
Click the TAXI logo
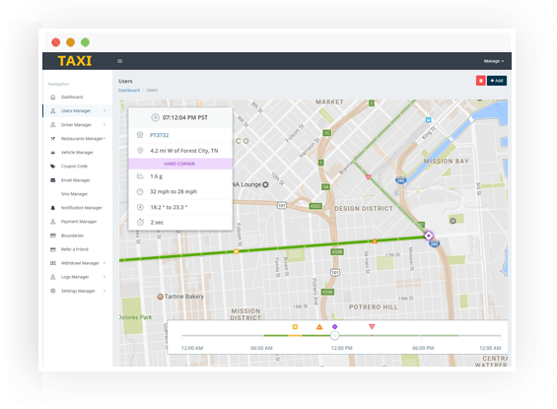tap(75, 61)
